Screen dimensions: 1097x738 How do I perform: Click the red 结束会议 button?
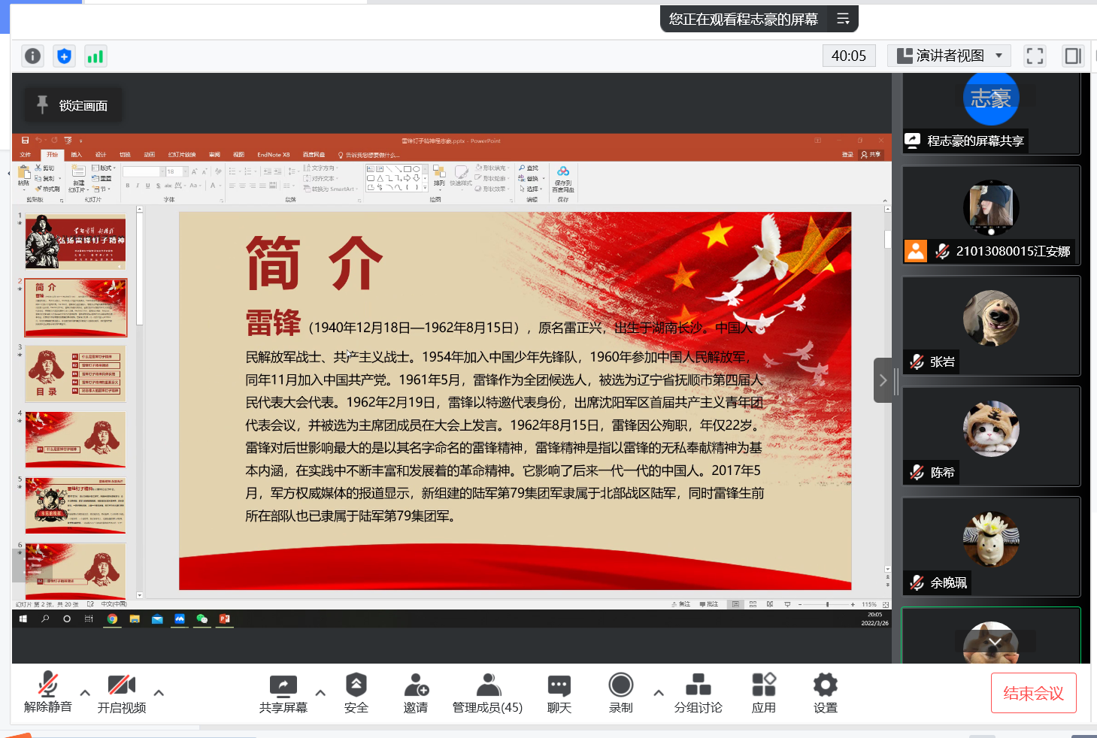tap(1033, 693)
